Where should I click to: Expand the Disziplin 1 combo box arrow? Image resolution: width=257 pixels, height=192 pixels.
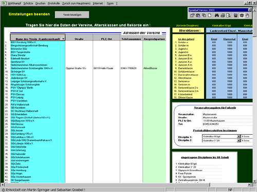[x=238, y=136]
